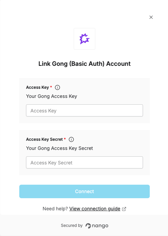
Task: Click the nango wordmark in footer
Action: [x=100, y=226]
